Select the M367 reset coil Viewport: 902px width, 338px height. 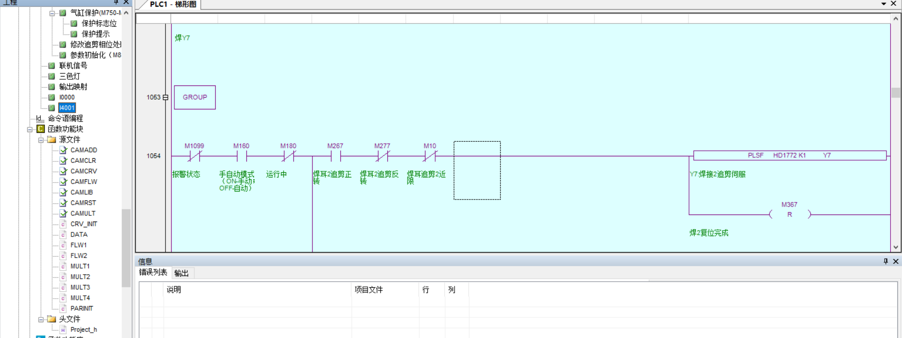790,215
